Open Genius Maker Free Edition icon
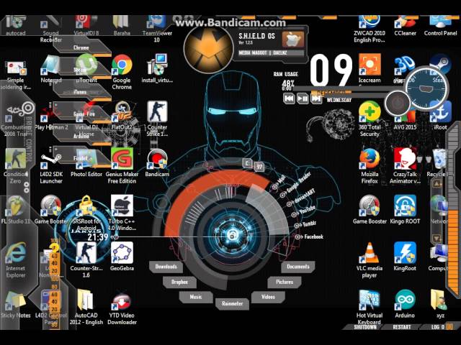This screenshot has height=345, width=461. click(x=122, y=159)
